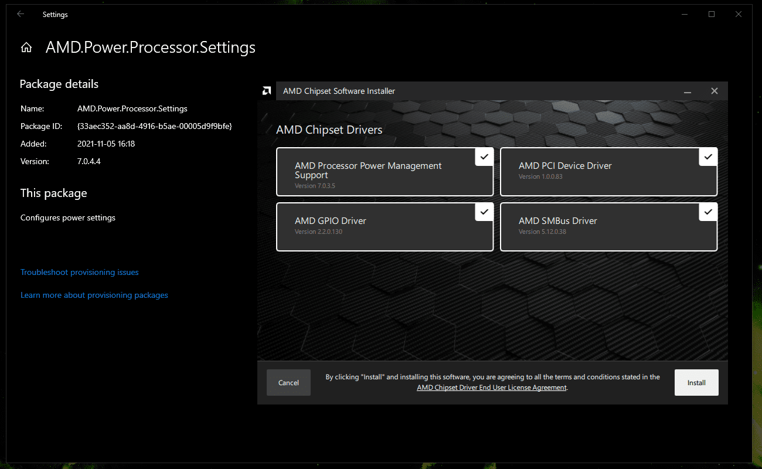Screen dimensions: 762x469
Task: Click Configures power settings description
Action: 68,217
